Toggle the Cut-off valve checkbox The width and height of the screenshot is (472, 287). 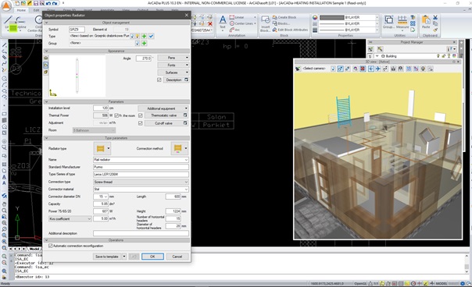[141, 123]
